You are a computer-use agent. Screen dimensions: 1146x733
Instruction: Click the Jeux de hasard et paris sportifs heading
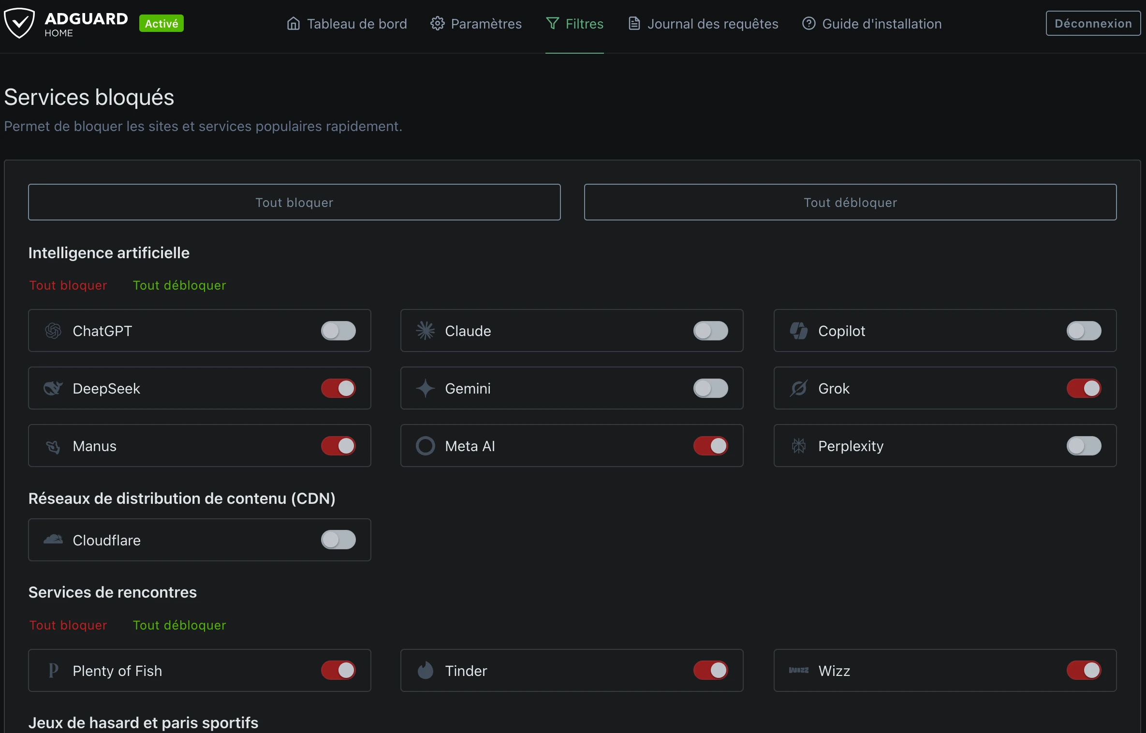point(143,723)
